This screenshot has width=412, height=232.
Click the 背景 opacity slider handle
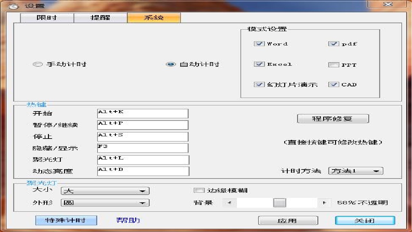[280, 203]
